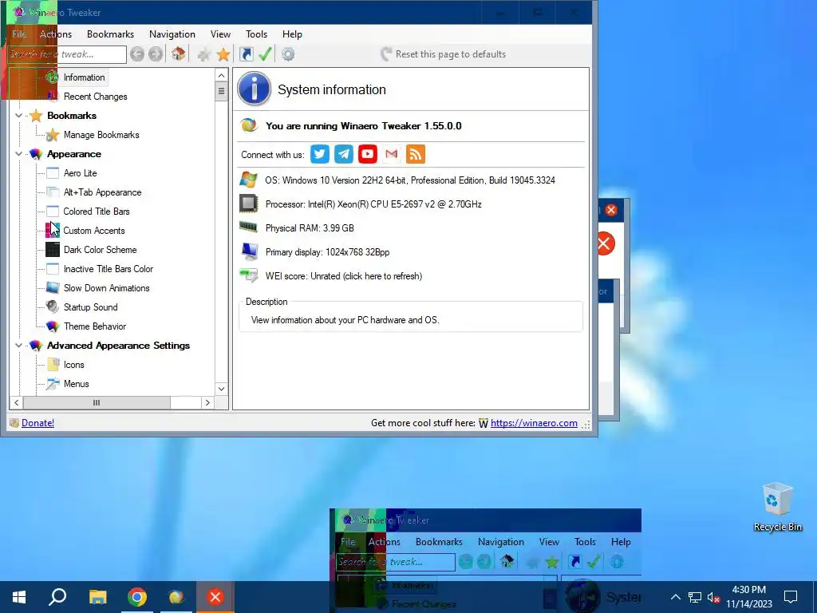Click the tree scroll down arrow
Viewport: 817px width, 613px height.
coord(222,389)
